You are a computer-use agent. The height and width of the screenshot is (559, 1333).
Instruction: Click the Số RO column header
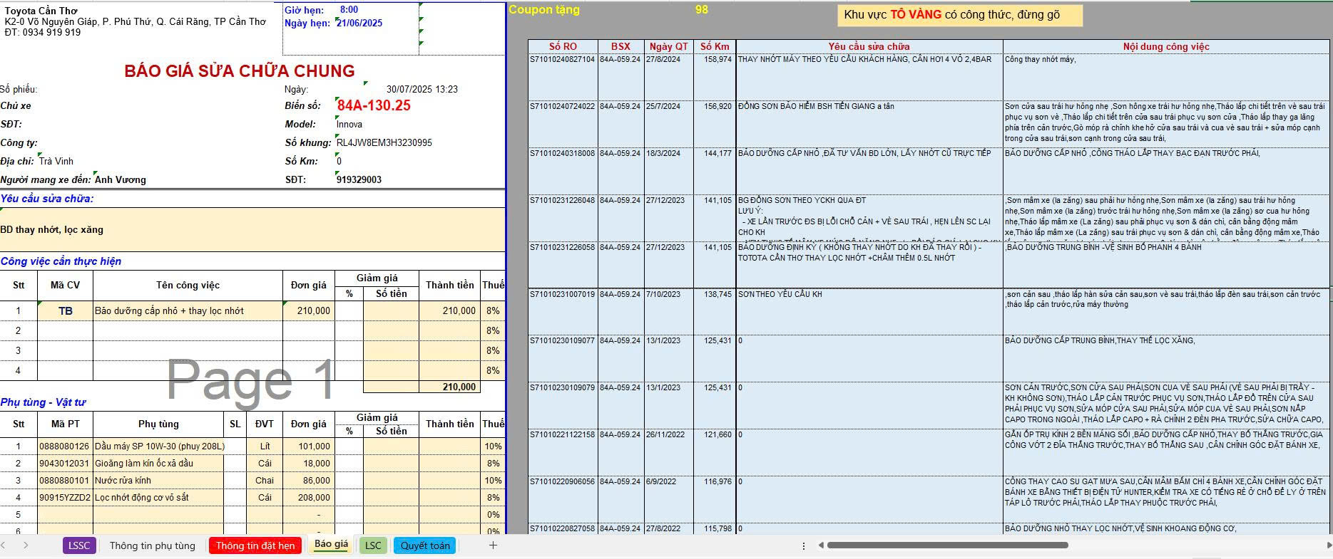563,46
